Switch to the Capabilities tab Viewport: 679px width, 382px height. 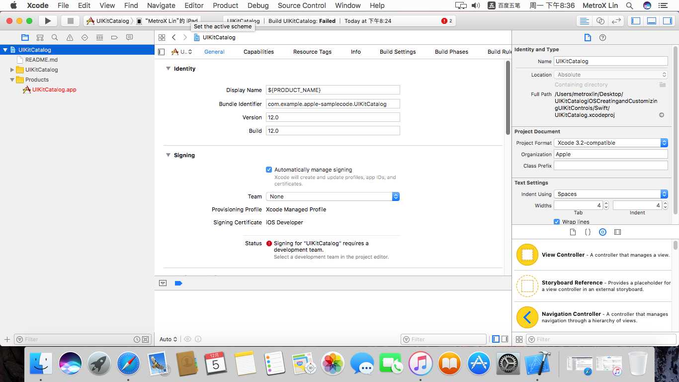point(258,52)
